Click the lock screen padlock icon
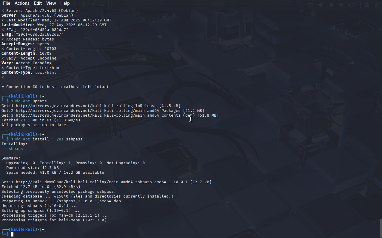Viewport: 382px width, 238px height. pyautogui.click(x=367, y=5)
